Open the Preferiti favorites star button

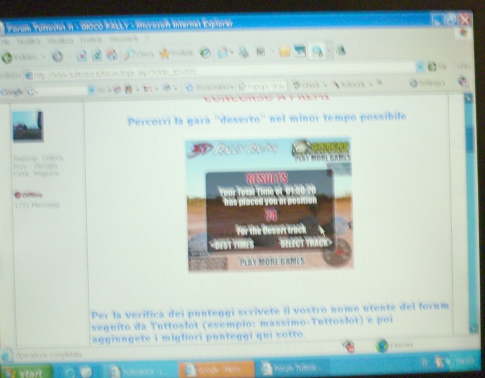click(177, 54)
